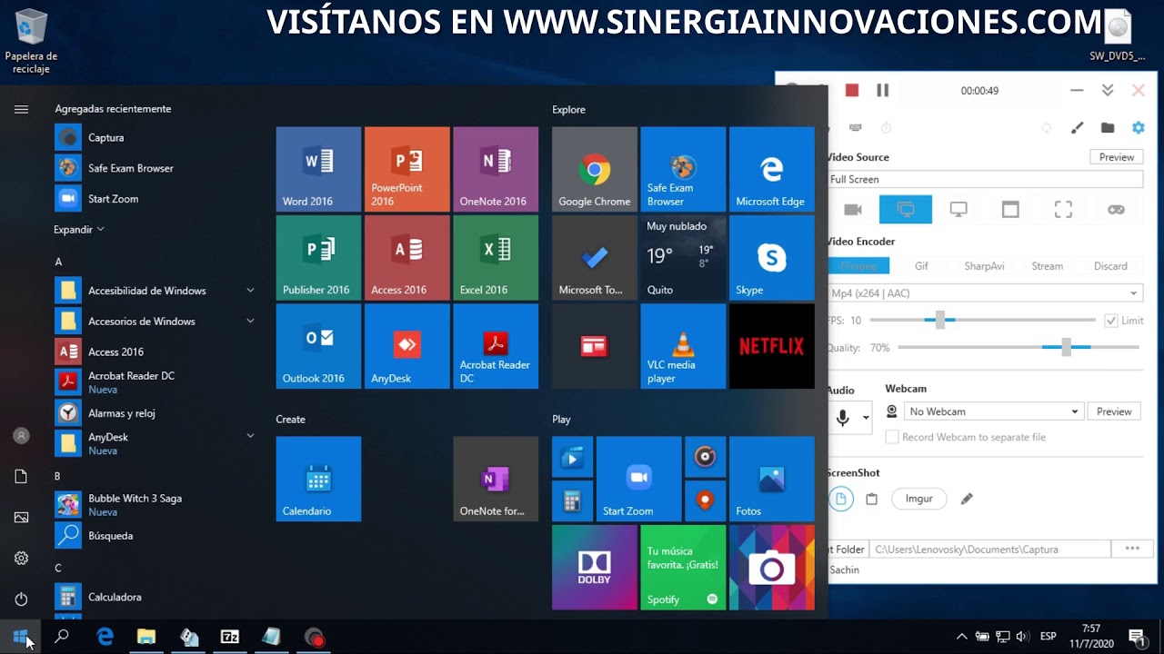The height and width of the screenshot is (654, 1164).
Task: Click the output folder path field
Action: point(990,549)
